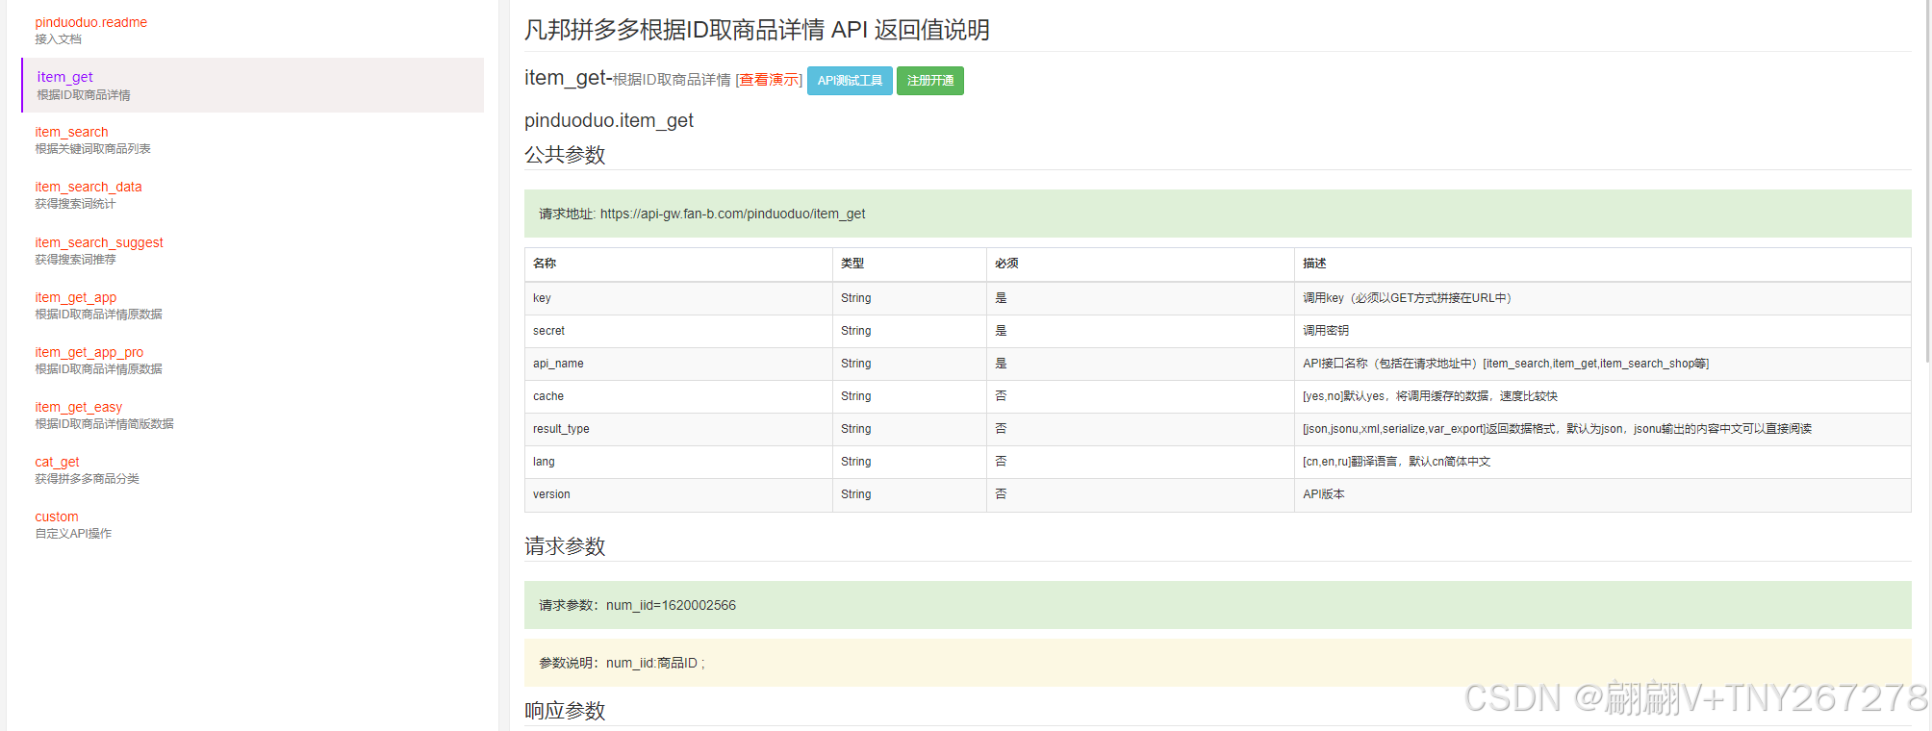This screenshot has width=1932, height=731.
Task: Open item_search_data in the sidebar
Action: [x=89, y=187]
